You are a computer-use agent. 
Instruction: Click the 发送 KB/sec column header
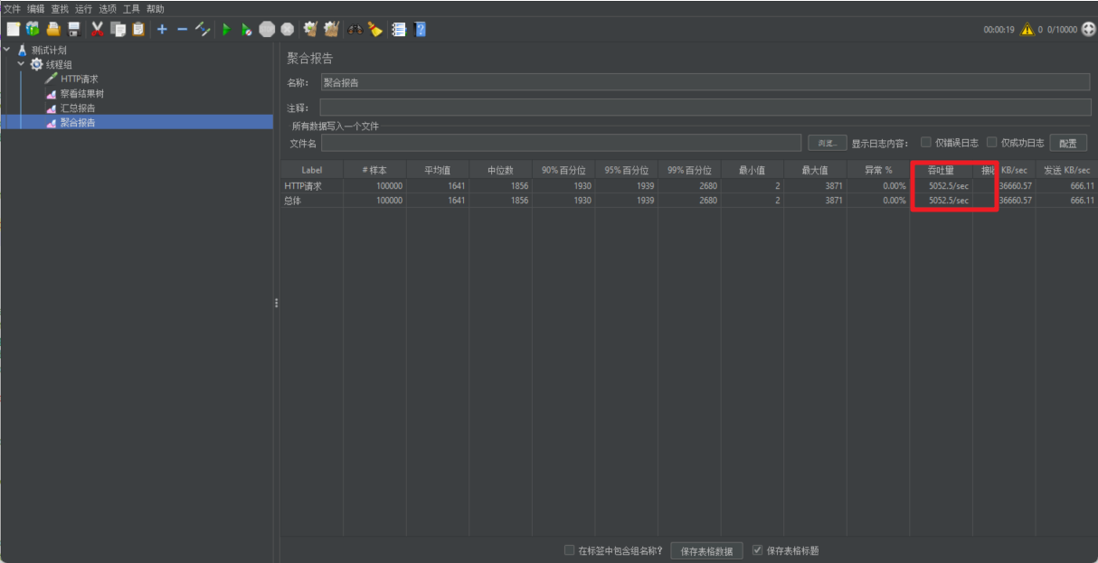1067,170
